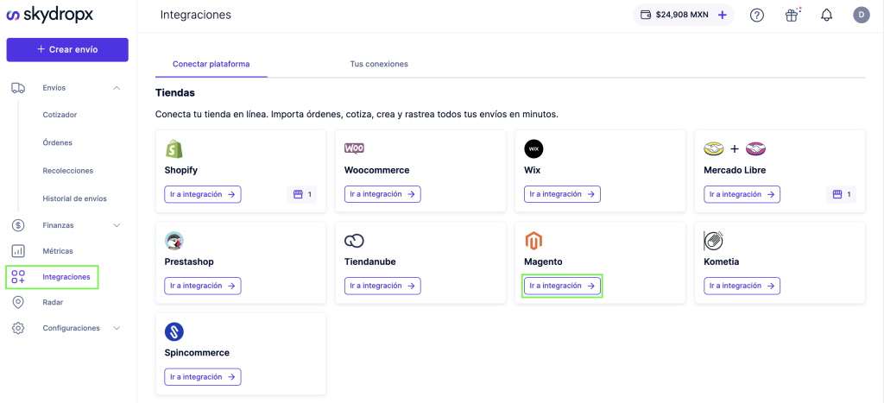Go to Magento integration

[x=562, y=286]
